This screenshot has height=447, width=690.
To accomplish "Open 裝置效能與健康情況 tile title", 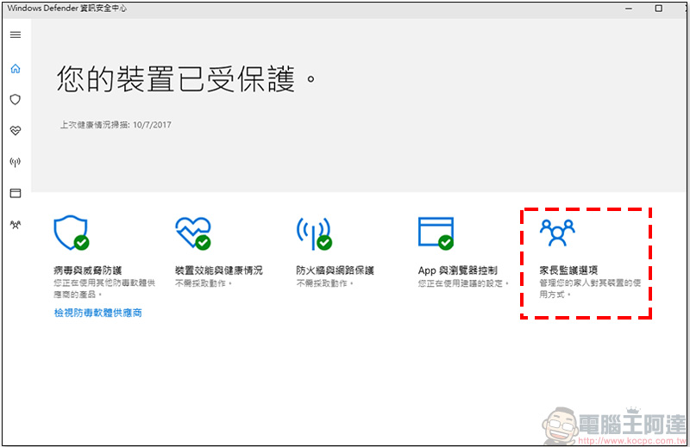I will click(x=219, y=270).
